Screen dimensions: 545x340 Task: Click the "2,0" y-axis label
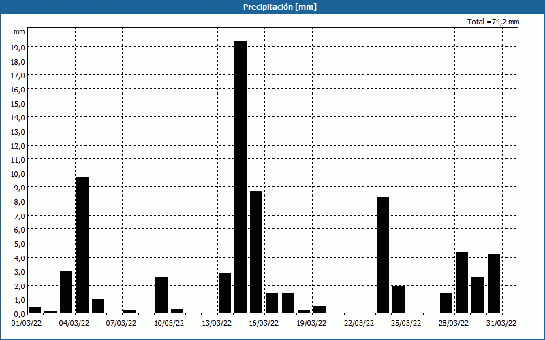pyautogui.click(x=19, y=286)
